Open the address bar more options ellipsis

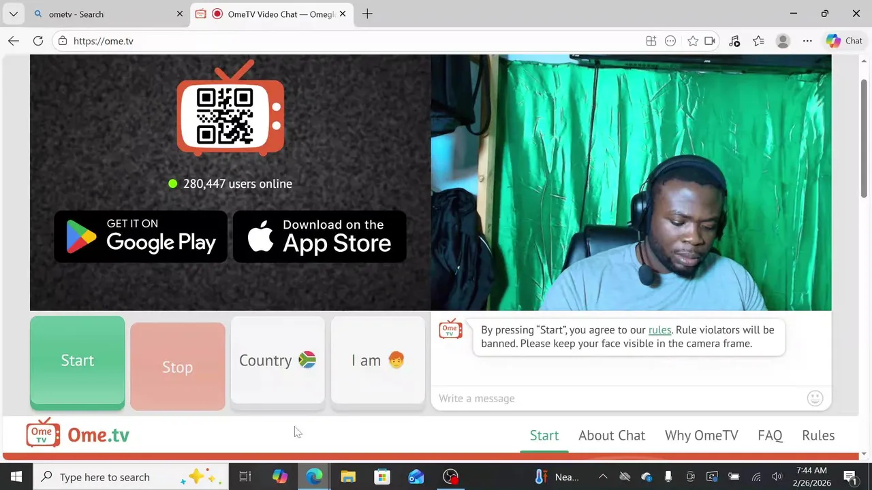[670, 41]
